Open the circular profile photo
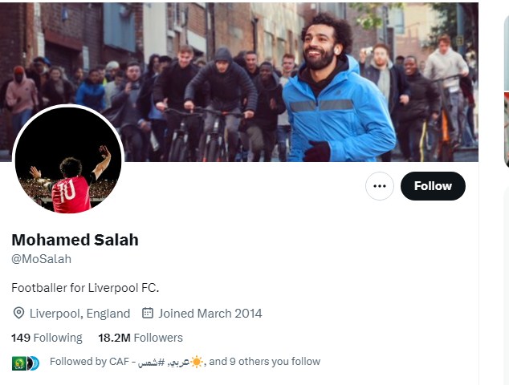Viewport: 509px width, 385px height. tap(69, 160)
